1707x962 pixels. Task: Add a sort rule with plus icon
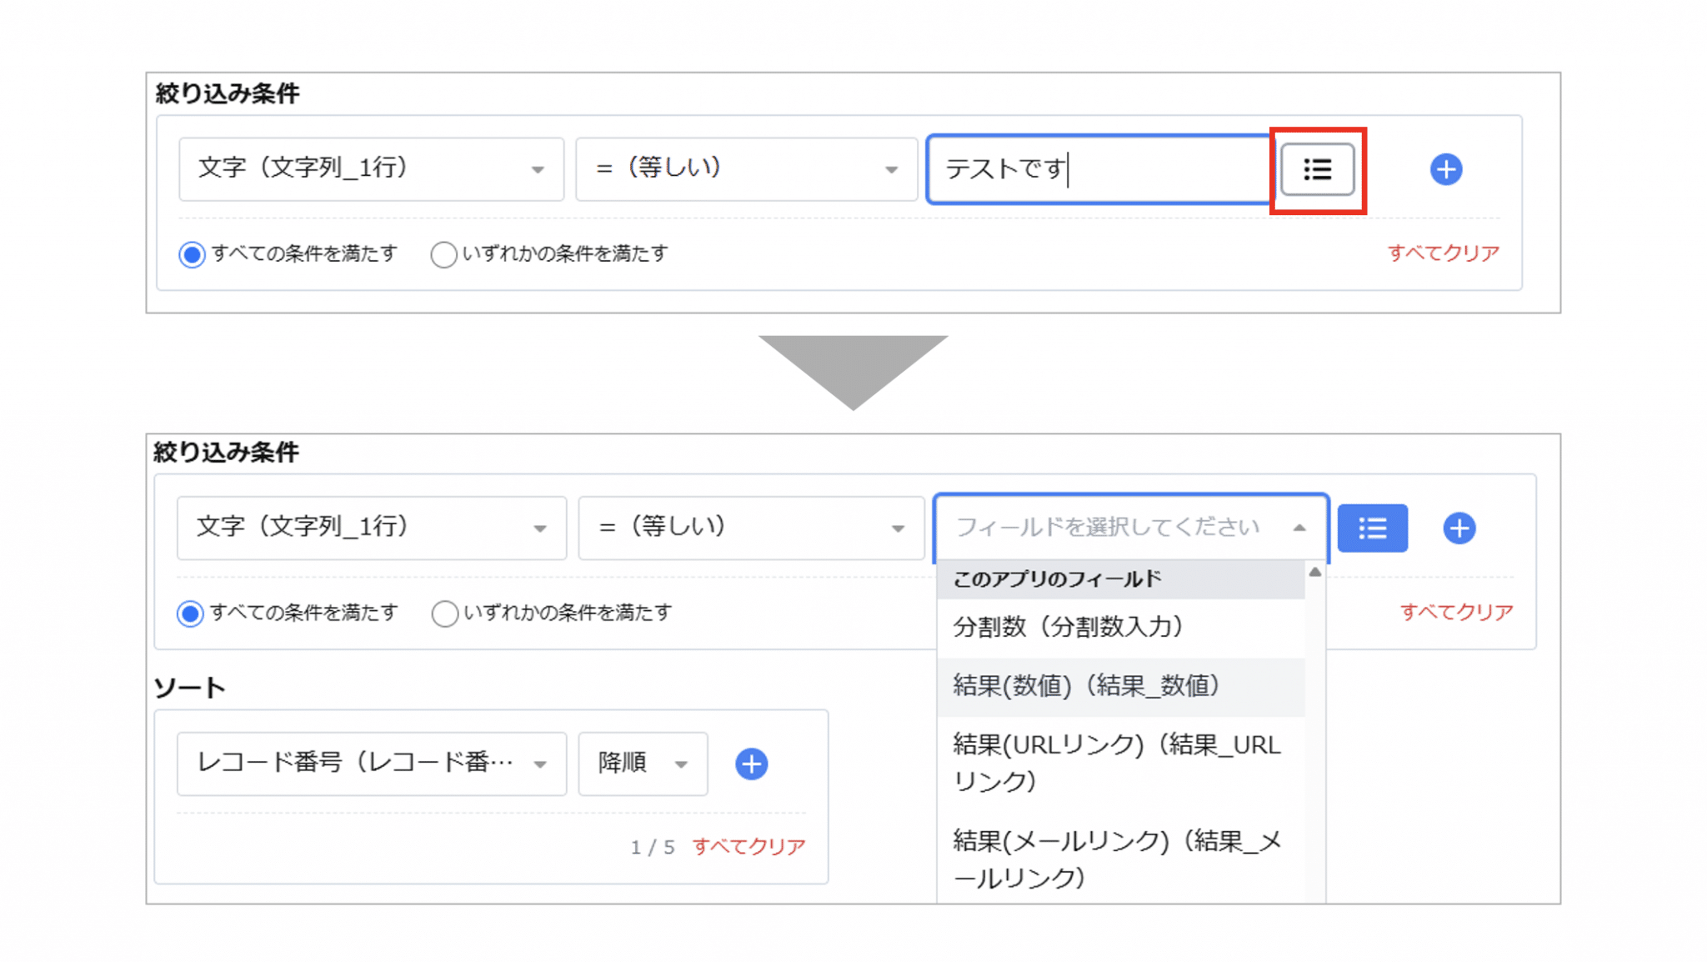[x=751, y=764]
